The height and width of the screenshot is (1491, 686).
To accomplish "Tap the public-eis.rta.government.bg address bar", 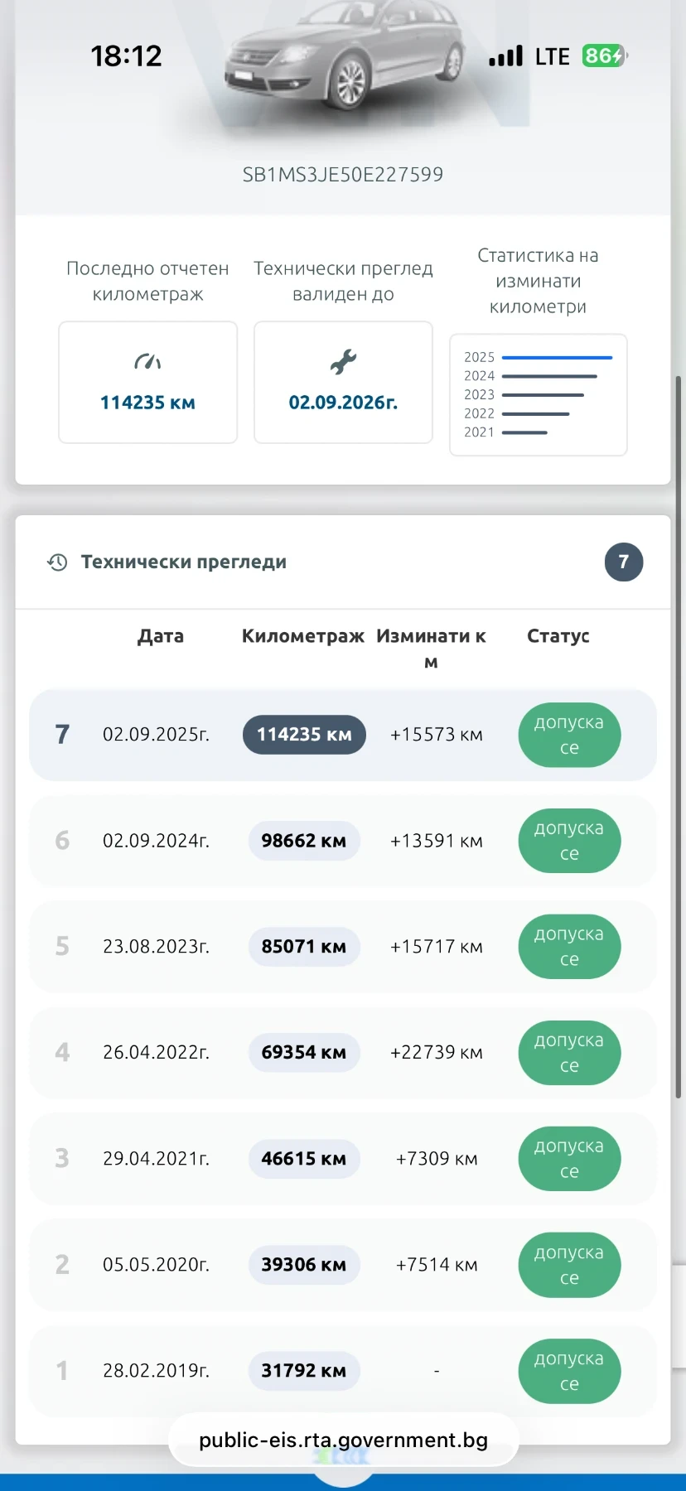I will [x=343, y=1440].
